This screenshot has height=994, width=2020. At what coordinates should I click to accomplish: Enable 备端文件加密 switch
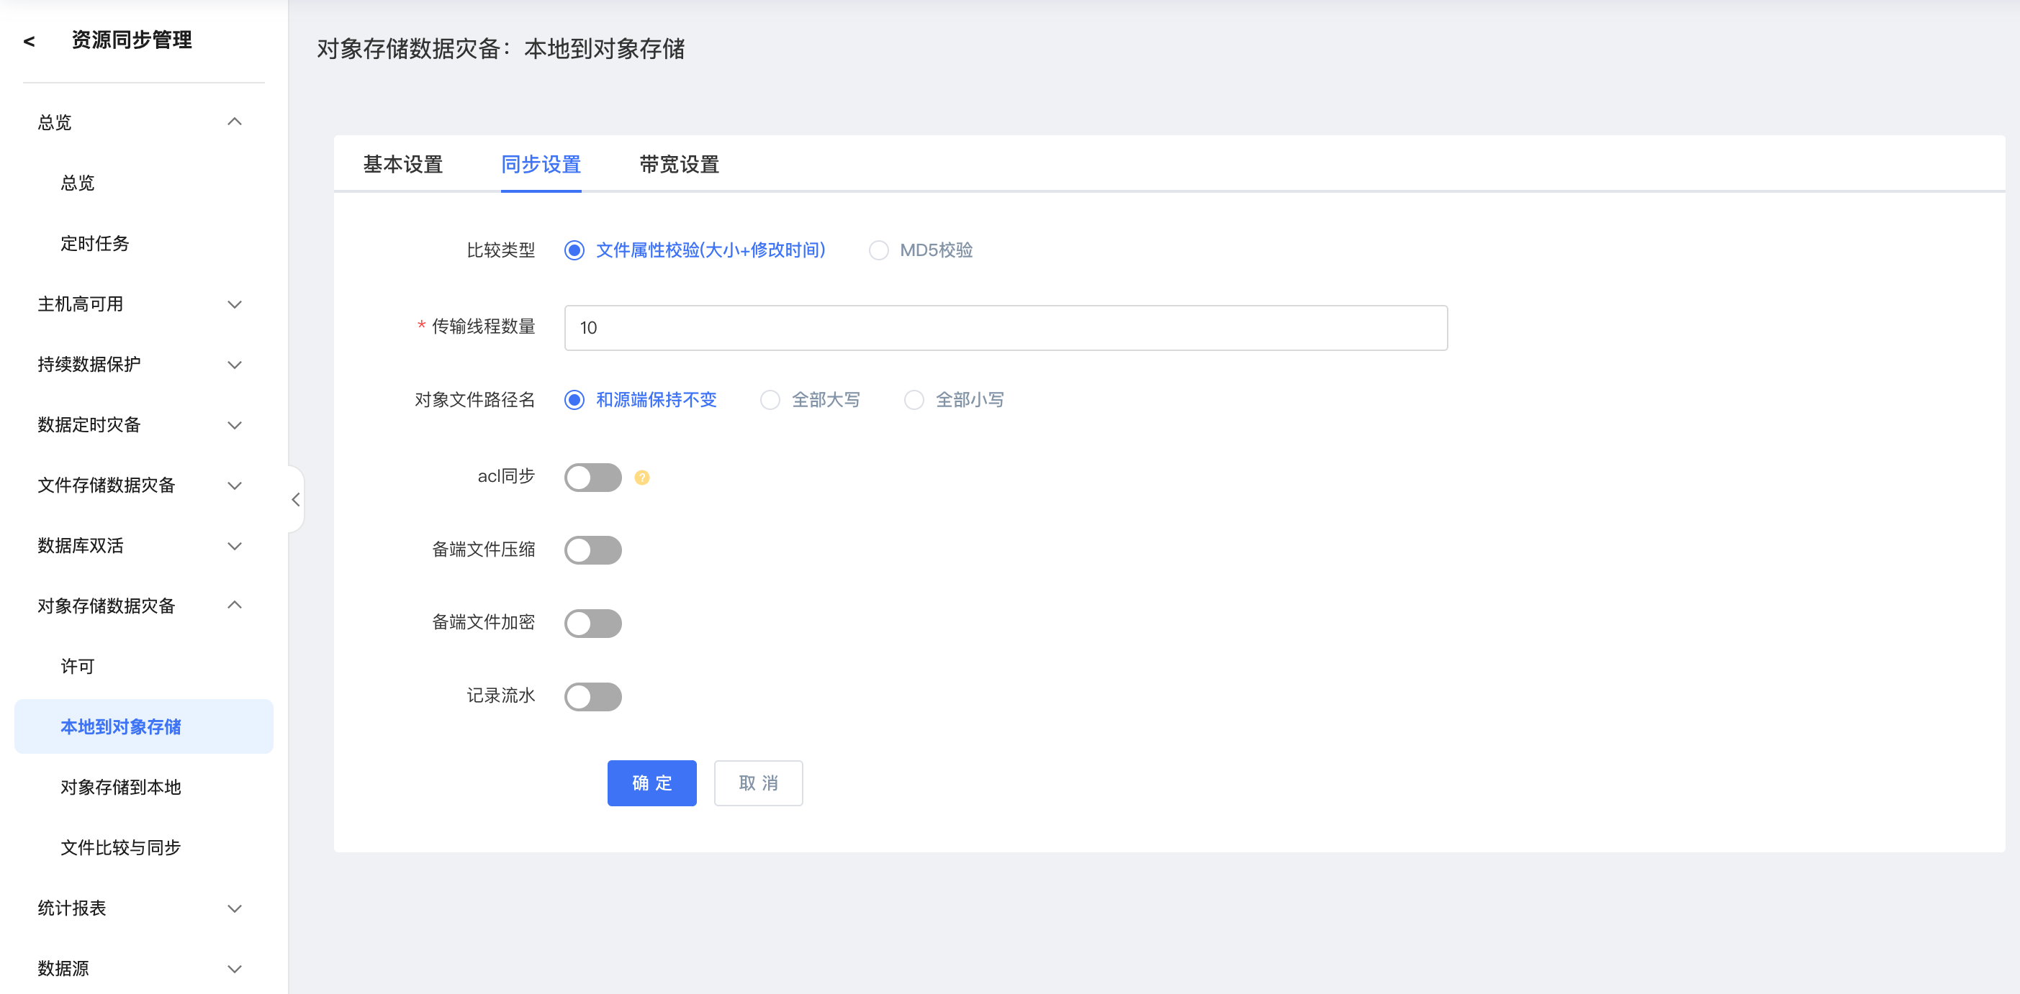tap(592, 623)
